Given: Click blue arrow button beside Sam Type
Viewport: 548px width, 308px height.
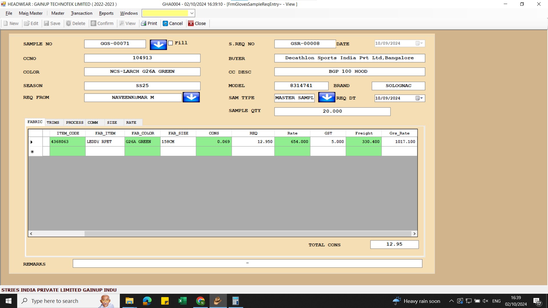Looking at the screenshot, I should click(327, 97).
